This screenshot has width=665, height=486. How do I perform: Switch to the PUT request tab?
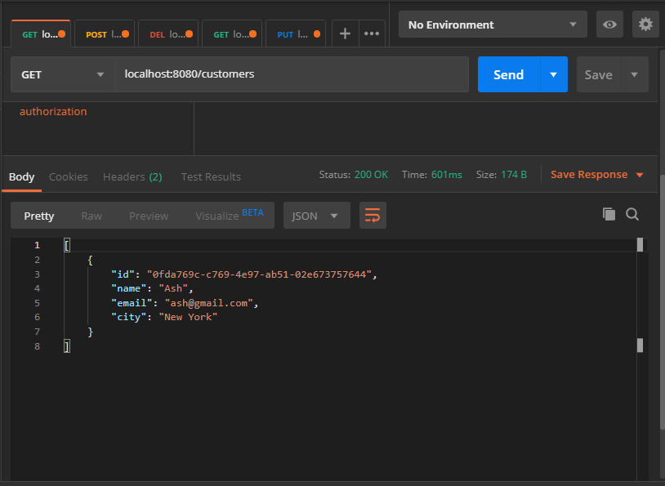(x=295, y=34)
